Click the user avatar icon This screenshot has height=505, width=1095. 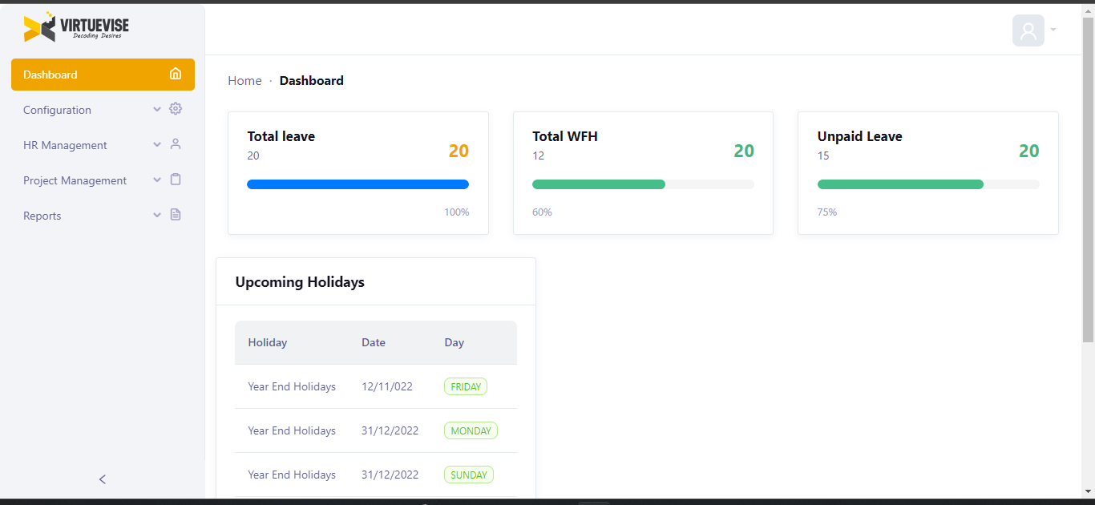[1028, 30]
